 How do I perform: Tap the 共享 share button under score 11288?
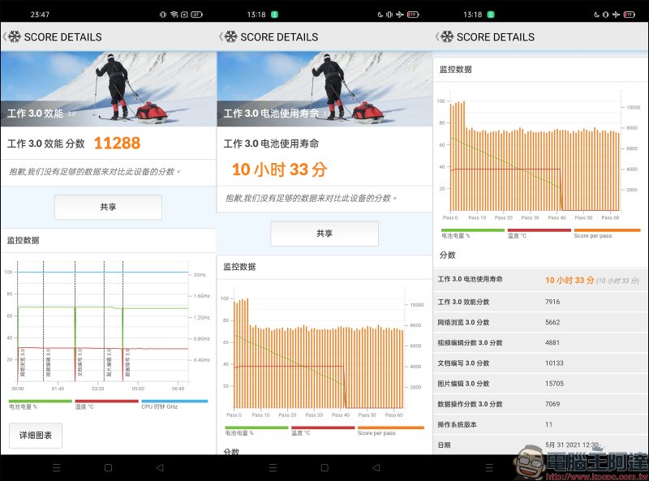pos(108,207)
